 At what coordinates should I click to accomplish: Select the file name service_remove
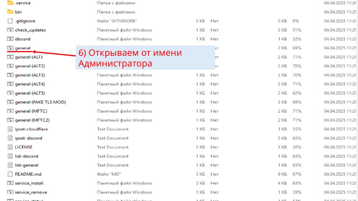pyautogui.click(x=31, y=192)
